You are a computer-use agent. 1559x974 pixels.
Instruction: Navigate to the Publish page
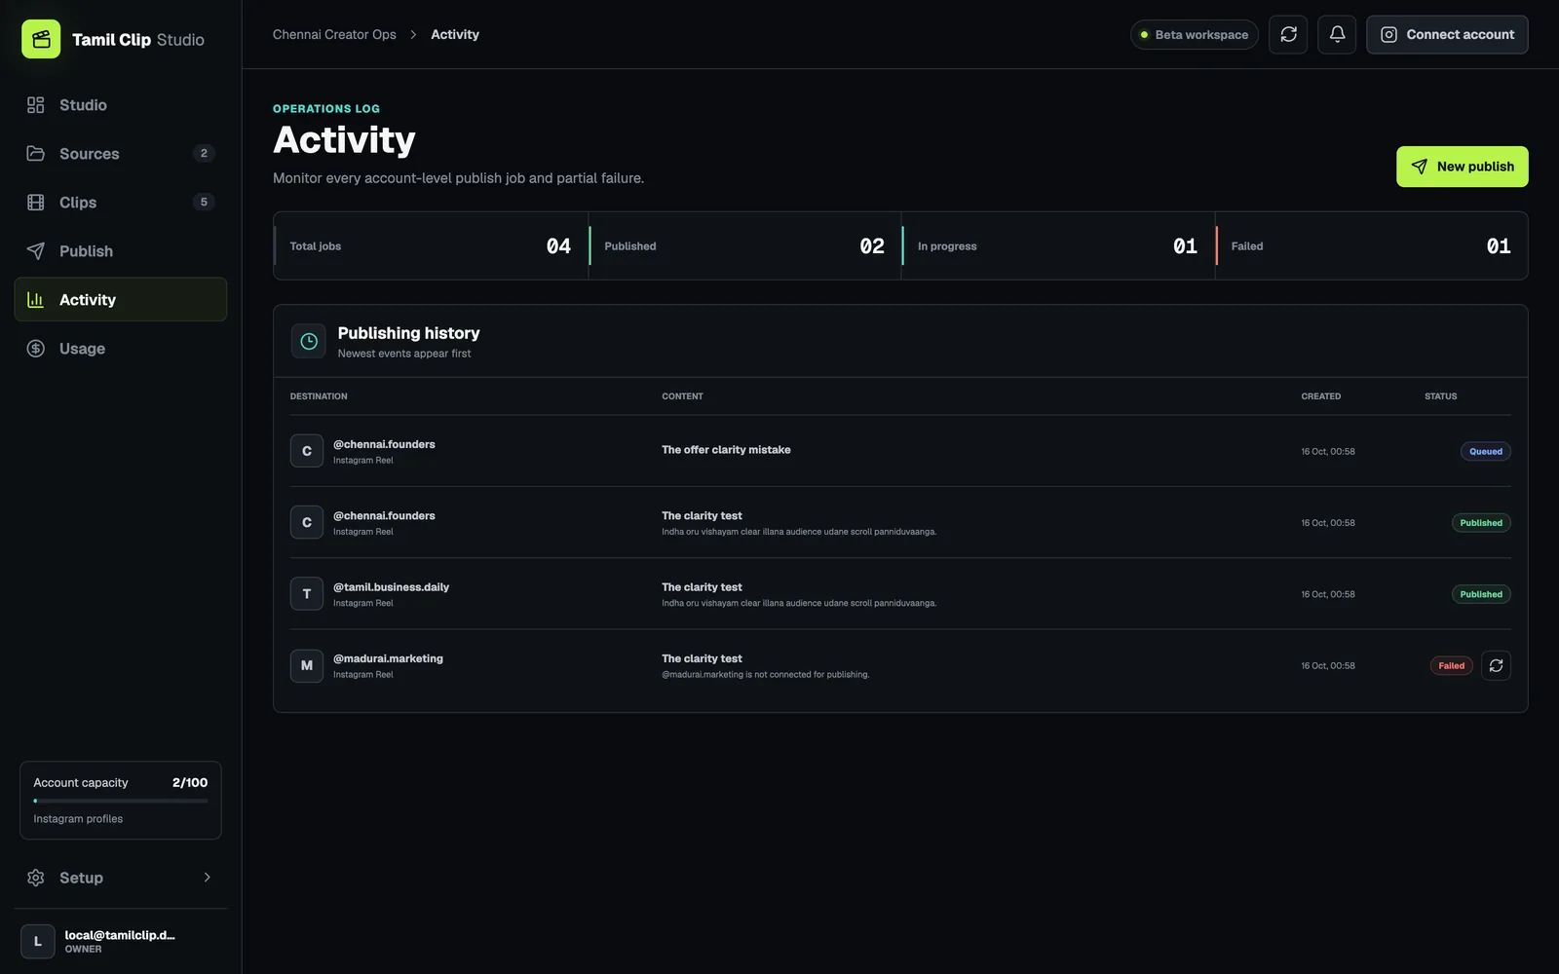[x=121, y=251]
